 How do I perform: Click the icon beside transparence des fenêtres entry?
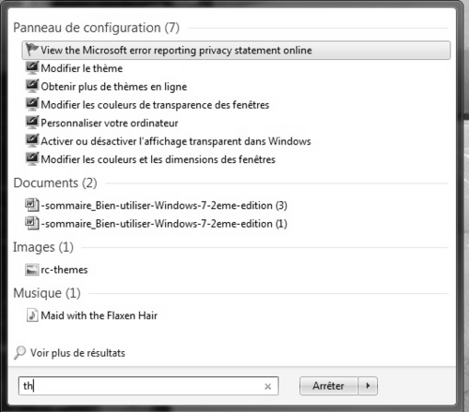(32, 104)
